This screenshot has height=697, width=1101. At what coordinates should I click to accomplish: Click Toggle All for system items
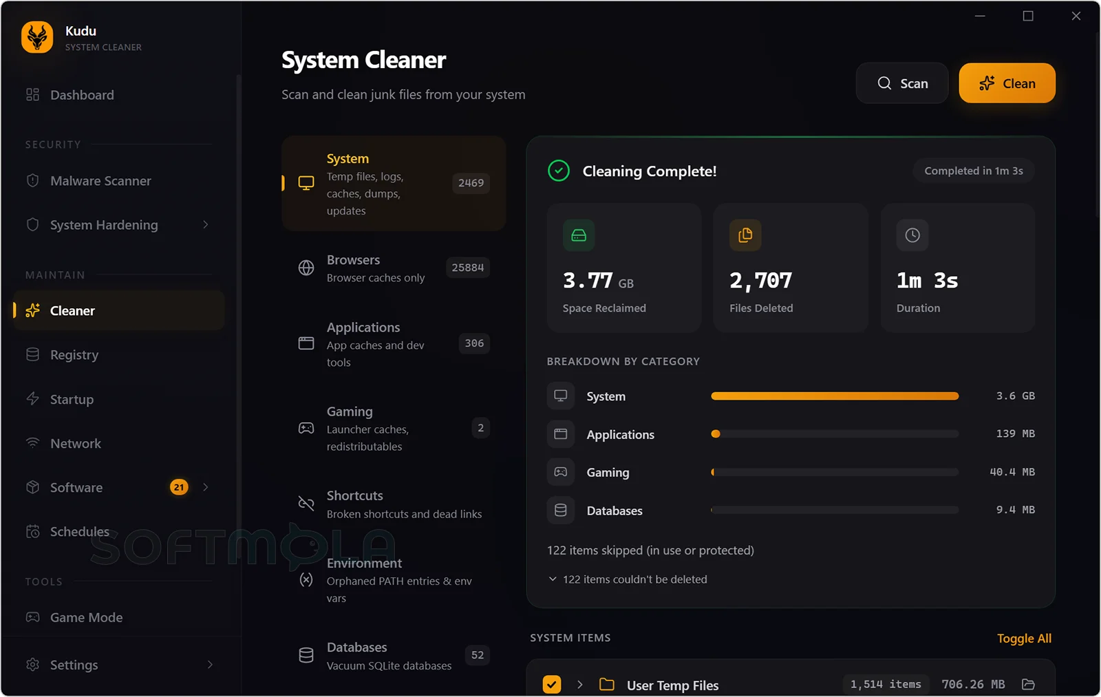pyautogui.click(x=1024, y=639)
